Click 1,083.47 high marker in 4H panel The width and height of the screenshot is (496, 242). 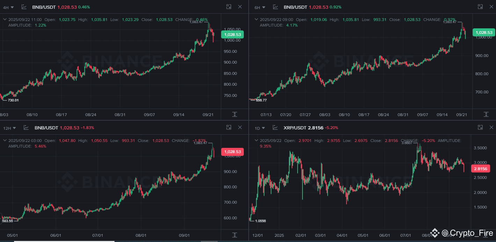196,22
